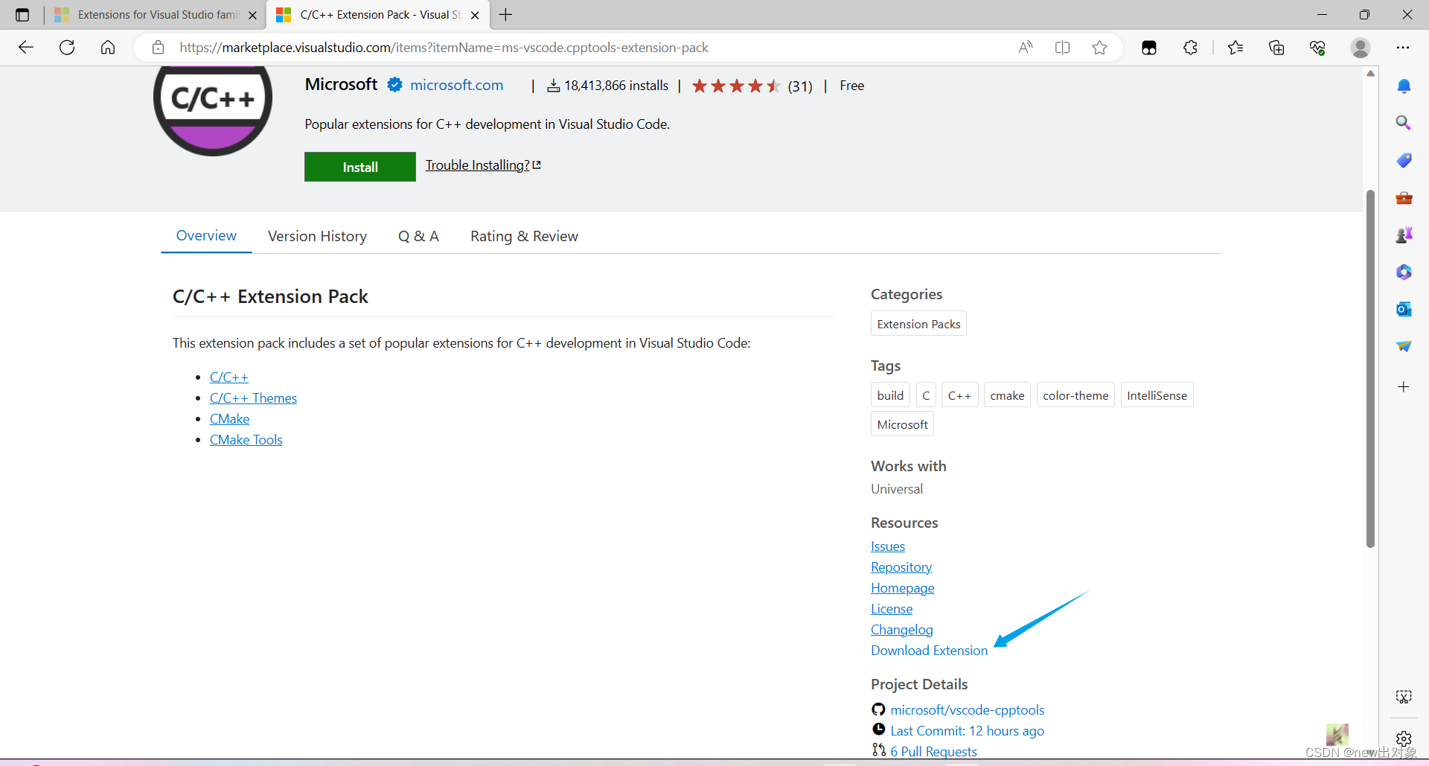Select the Extension Packs category
Image resolution: width=1429 pixels, height=766 pixels.
click(918, 324)
